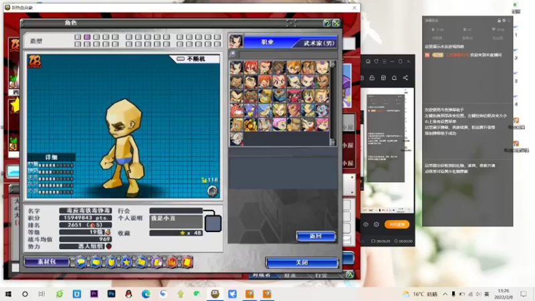Open notification center on taskbar
535x301 pixels.
pos(524,294)
